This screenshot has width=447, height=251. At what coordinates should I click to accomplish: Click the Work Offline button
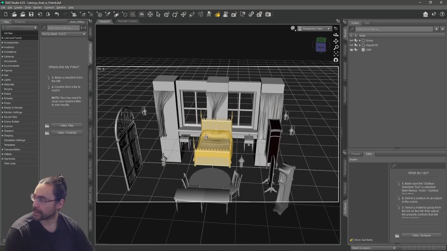(77, 22)
